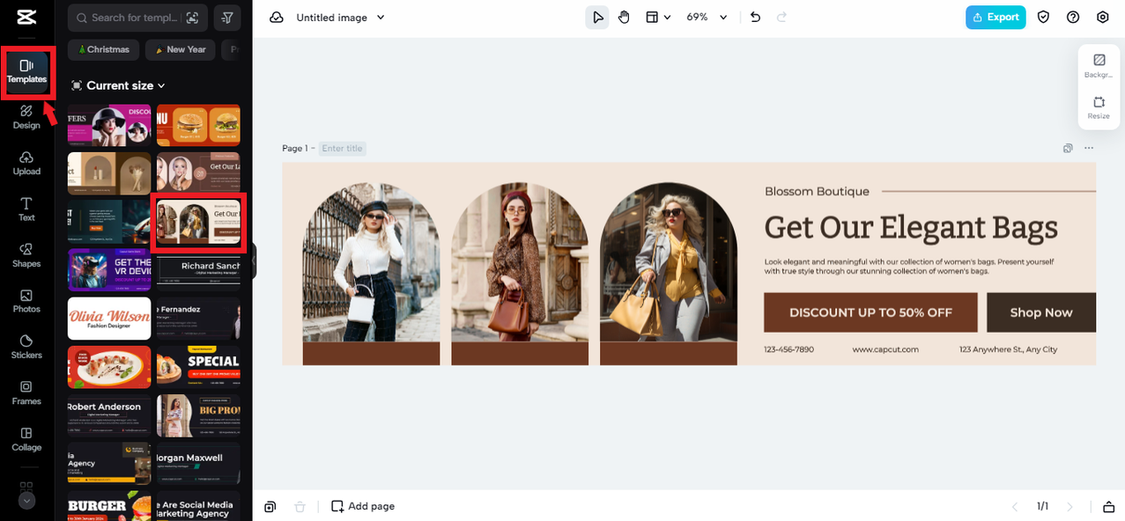Click the duplicate page icon in bottom bar
The width and height of the screenshot is (1125, 521).
click(270, 506)
